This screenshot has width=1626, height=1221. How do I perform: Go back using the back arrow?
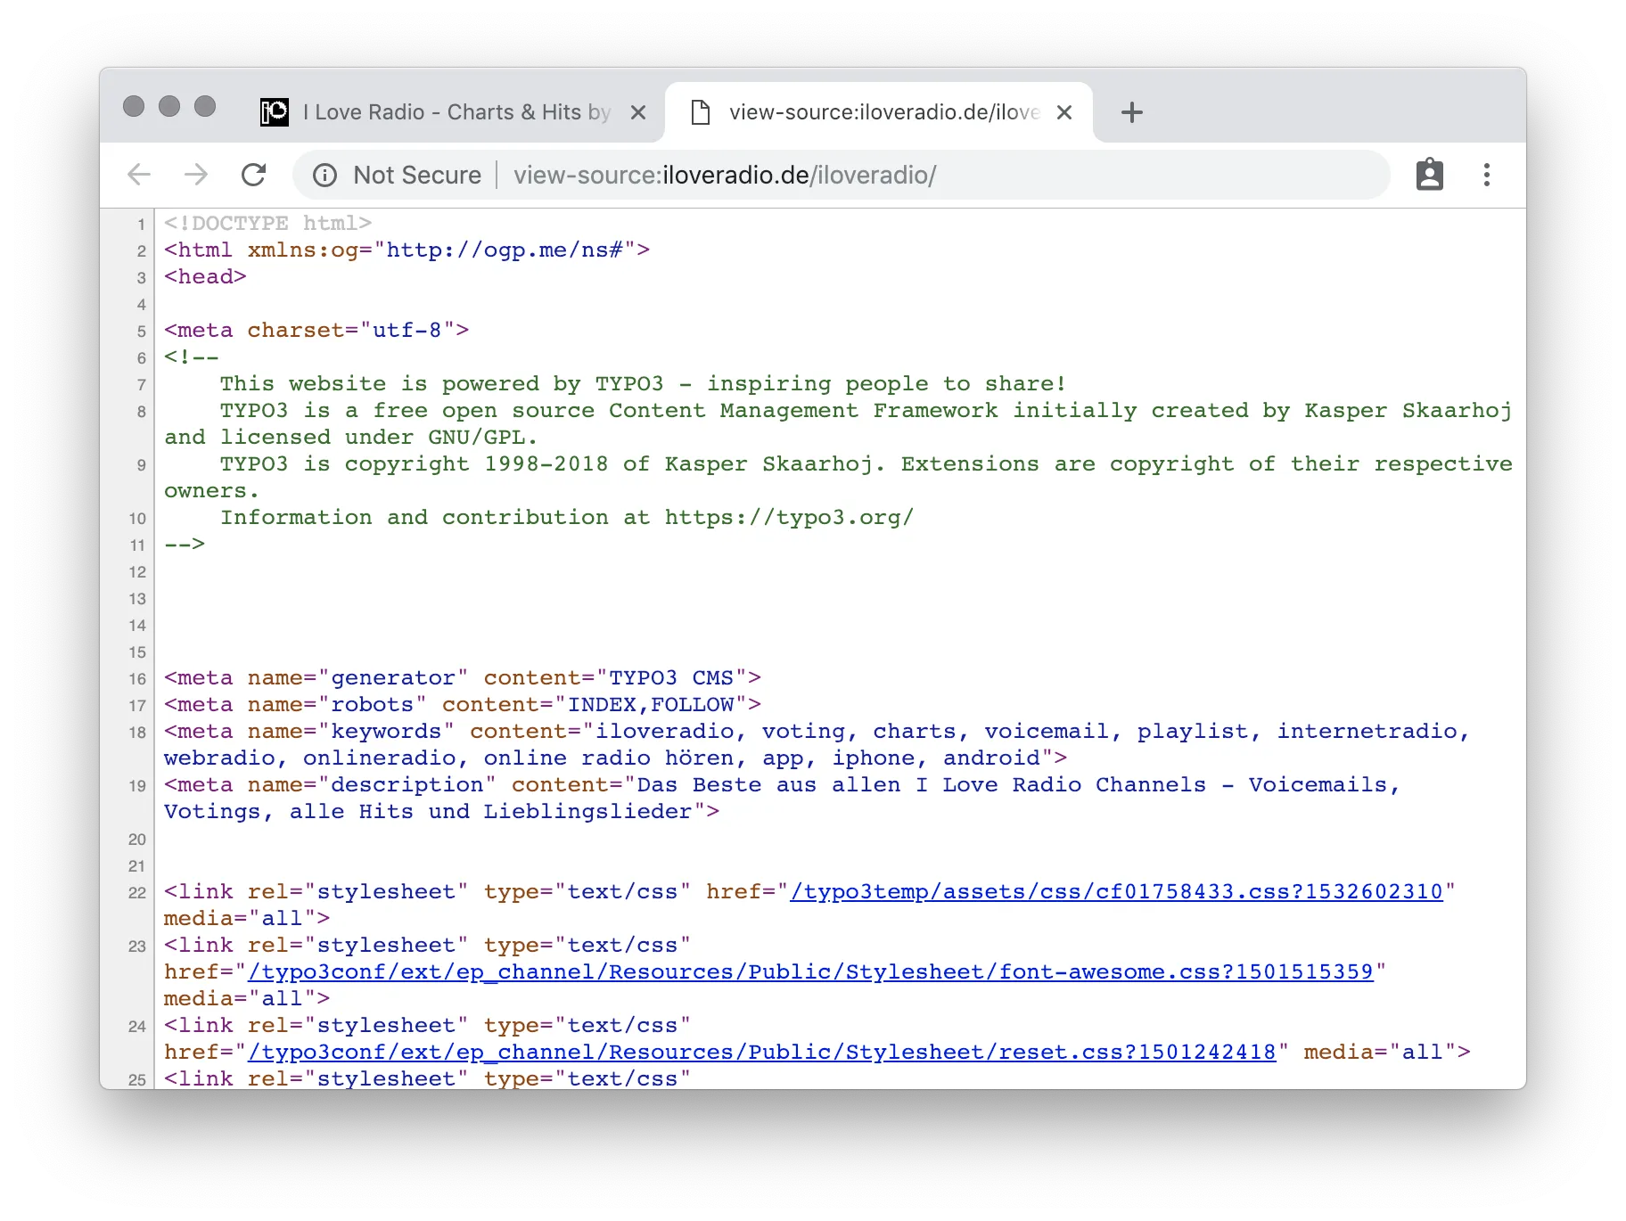(139, 175)
